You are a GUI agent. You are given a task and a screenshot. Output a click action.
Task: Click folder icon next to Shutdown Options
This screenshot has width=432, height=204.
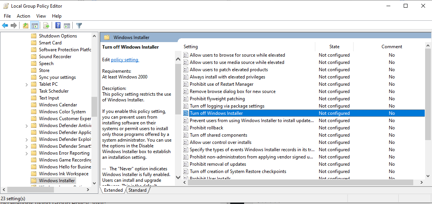coord(34,36)
